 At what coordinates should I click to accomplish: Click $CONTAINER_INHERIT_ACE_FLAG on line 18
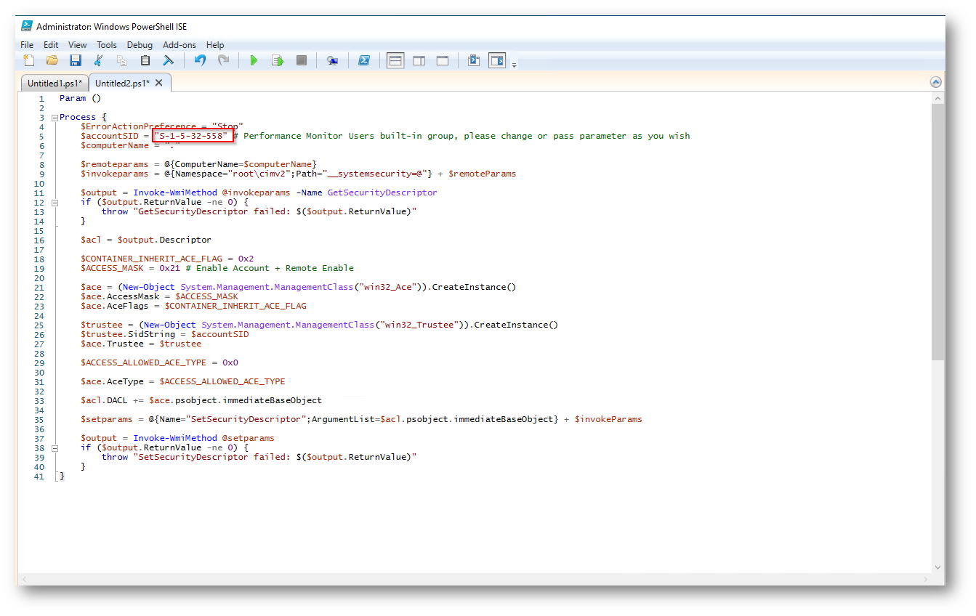[151, 259]
